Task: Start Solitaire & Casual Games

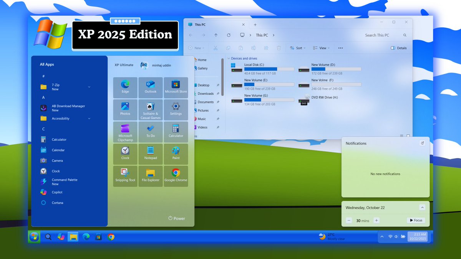Action: click(150, 109)
